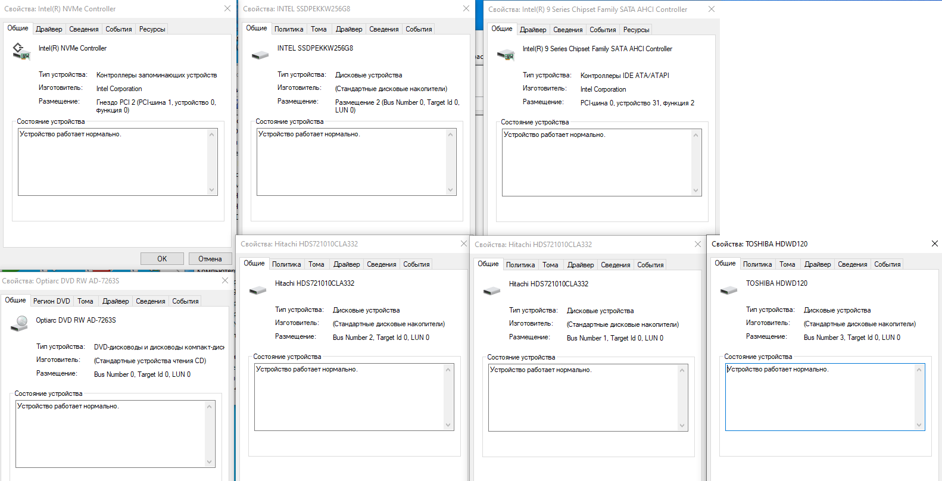This screenshot has height=481, width=942.
Task: Confirm with OK in NVMe Controller window
Action: point(162,259)
